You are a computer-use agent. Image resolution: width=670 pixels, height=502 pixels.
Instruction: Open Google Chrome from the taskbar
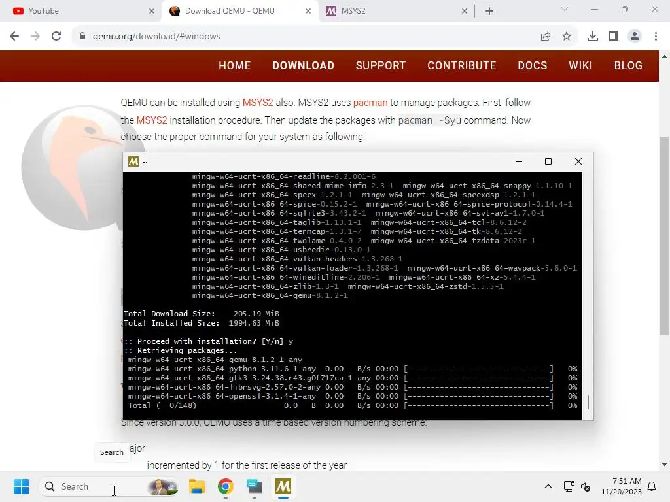point(226,486)
